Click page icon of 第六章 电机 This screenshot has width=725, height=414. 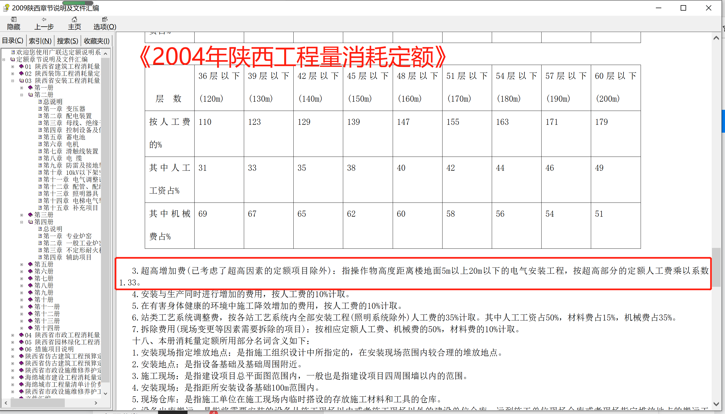click(40, 144)
